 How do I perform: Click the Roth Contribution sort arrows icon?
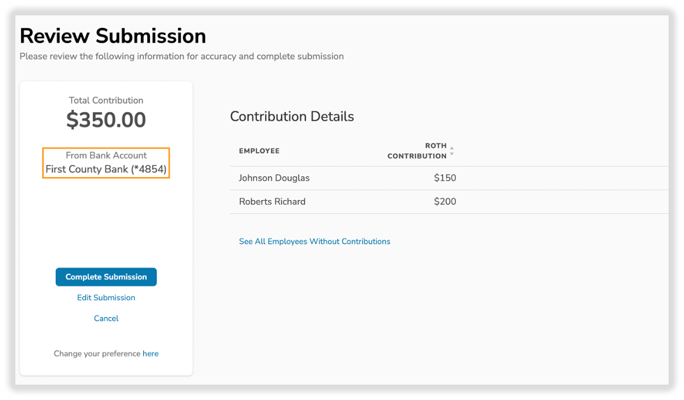click(452, 151)
